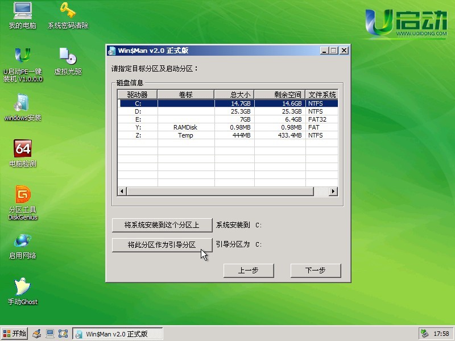Open the 我的电脑 desktop icon
455x341 pixels.
pos(23,16)
